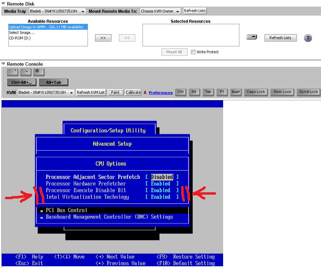The width and height of the screenshot is (321, 268).
Task: Collapse the Remote Disk section
Action: (x=3, y=3)
